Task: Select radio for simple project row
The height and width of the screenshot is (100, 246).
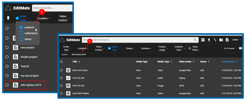Action: click(x=7, y=57)
